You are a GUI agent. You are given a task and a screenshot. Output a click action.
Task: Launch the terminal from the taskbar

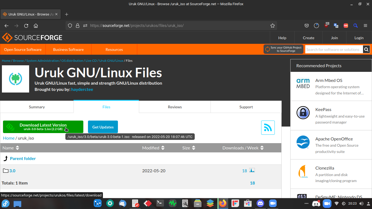[160, 203]
